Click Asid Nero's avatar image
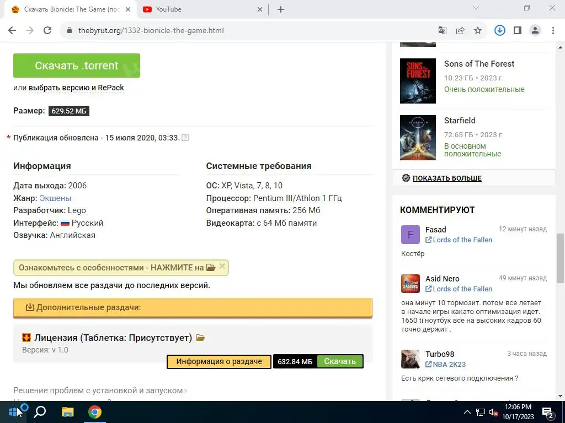This screenshot has height=423, width=565. (x=411, y=284)
